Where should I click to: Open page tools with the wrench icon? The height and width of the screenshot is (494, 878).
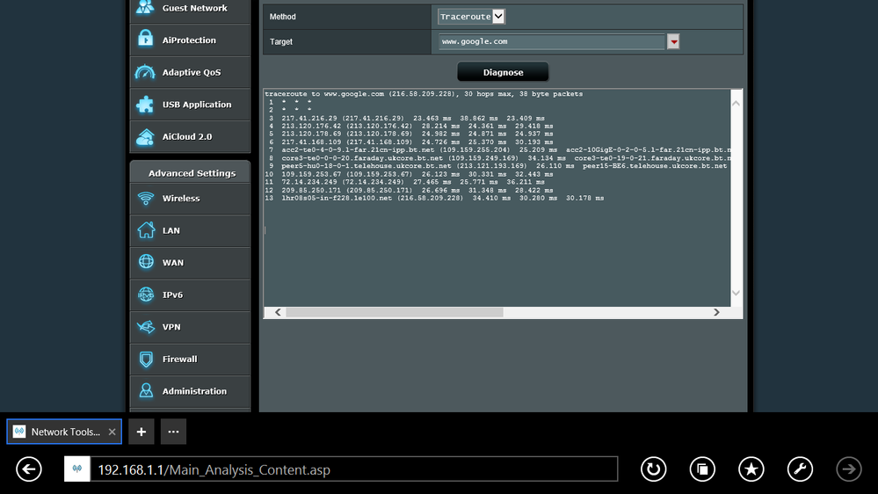pos(800,469)
